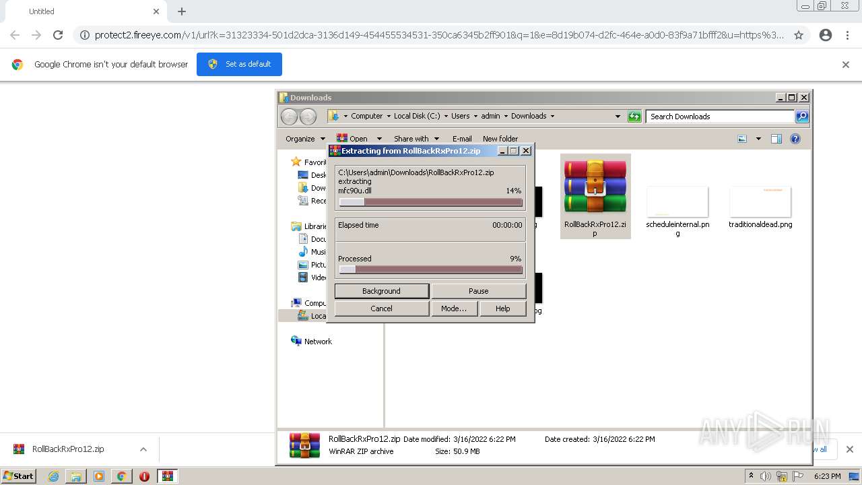Viewport: 862px width, 485px height.
Task: Click New folder in Explorer toolbar
Action: 500,139
